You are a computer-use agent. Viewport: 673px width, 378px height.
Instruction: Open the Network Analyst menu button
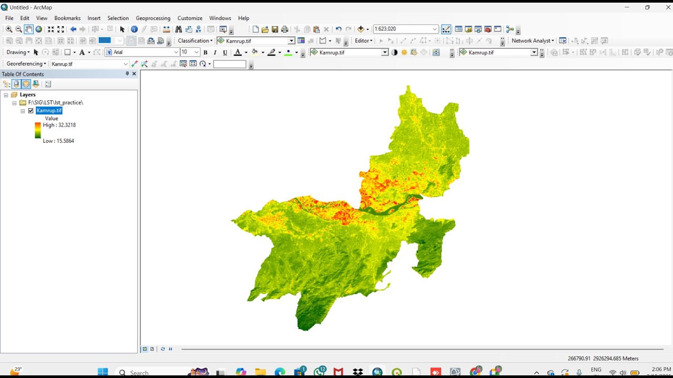pos(533,41)
